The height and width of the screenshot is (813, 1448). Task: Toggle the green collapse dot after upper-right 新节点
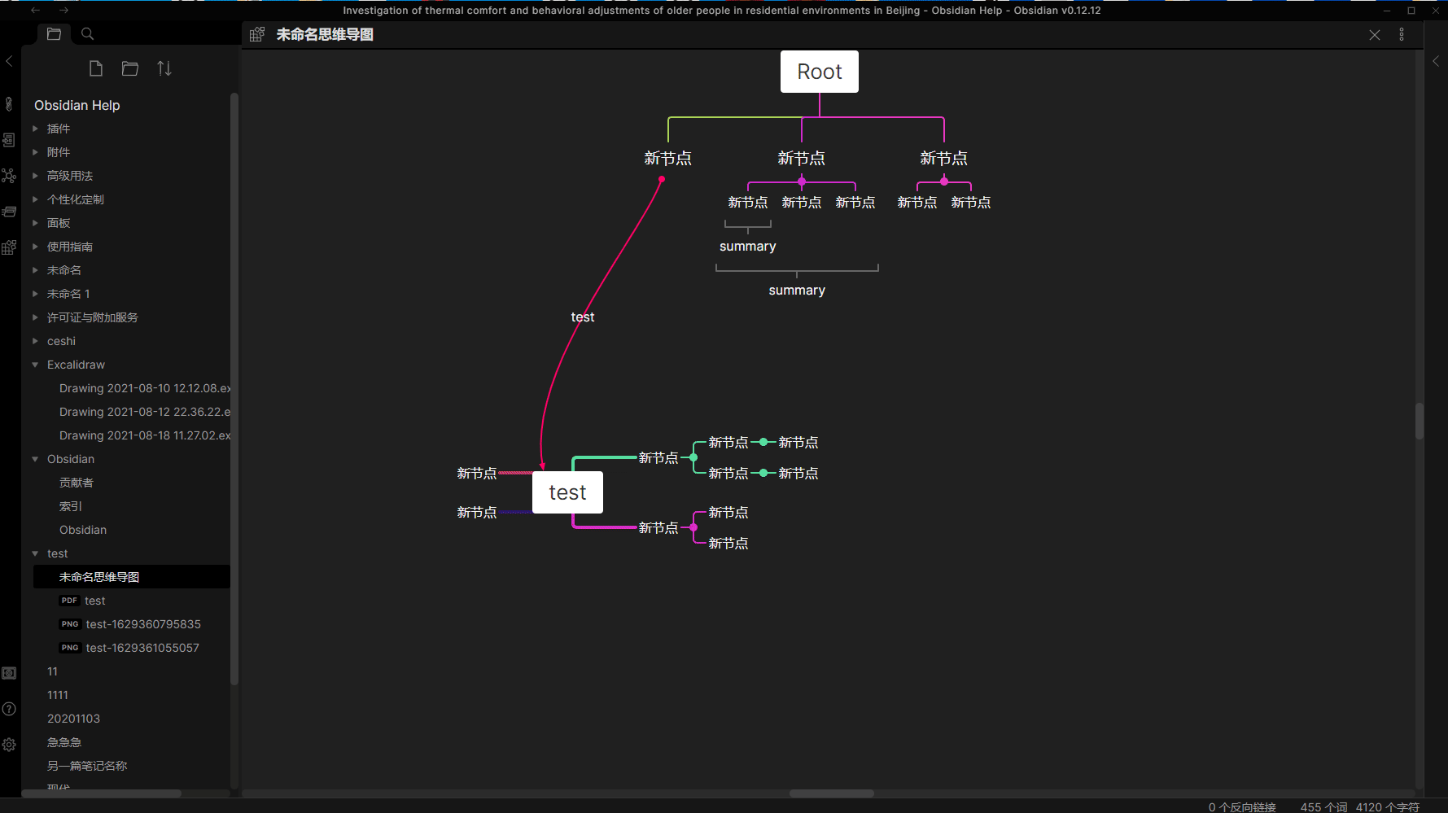coord(693,457)
